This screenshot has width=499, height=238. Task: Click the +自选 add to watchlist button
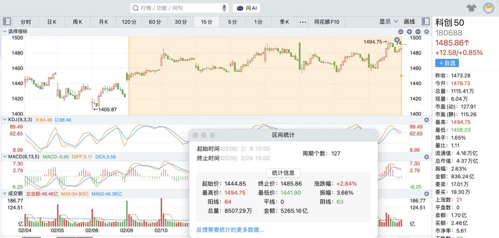point(447,63)
